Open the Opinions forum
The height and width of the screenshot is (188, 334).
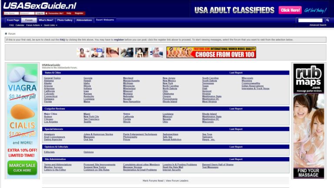click(x=89, y=152)
